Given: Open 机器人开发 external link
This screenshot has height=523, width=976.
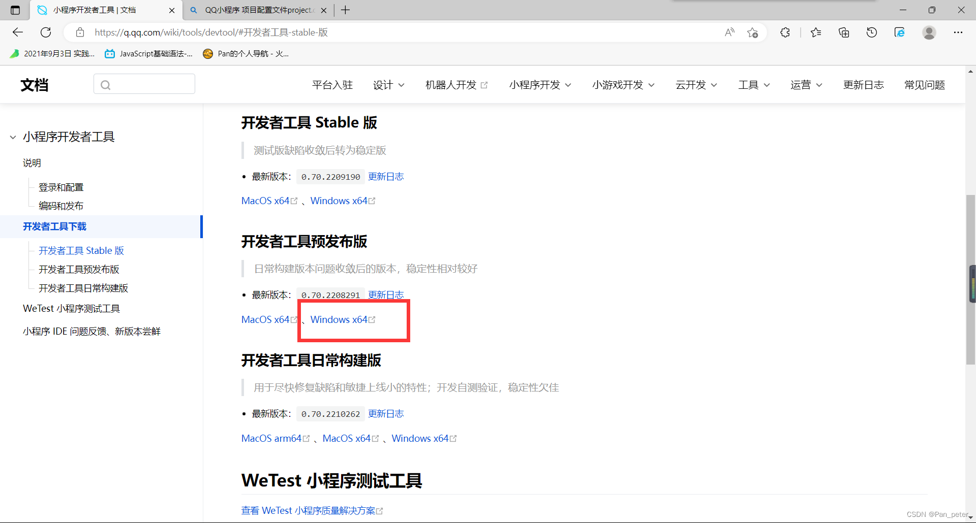Looking at the screenshot, I should [456, 85].
